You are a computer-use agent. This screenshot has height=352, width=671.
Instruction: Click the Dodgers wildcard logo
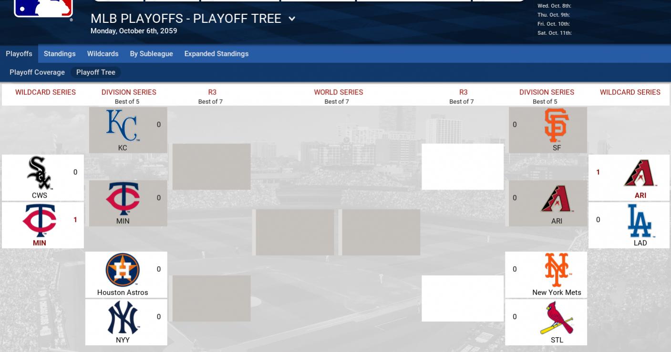(x=640, y=221)
